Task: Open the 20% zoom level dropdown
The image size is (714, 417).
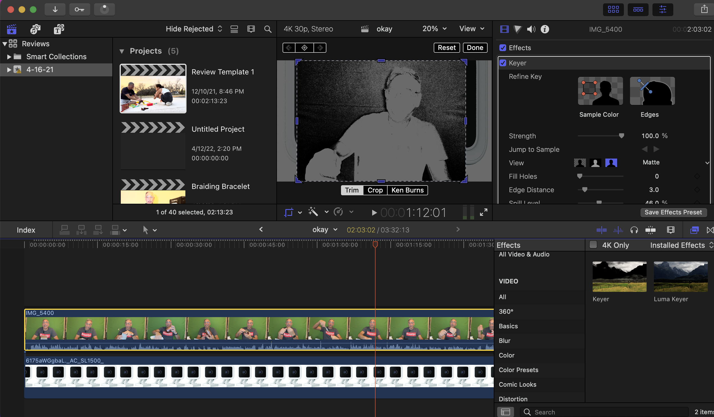Action: (x=434, y=29)
